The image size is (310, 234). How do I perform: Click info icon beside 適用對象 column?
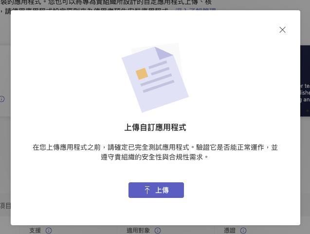(x=158, y=231)
